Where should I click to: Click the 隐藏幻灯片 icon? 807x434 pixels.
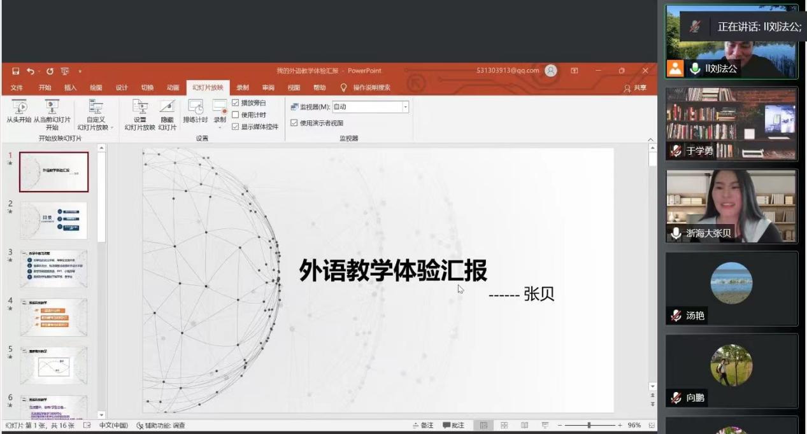167,108
